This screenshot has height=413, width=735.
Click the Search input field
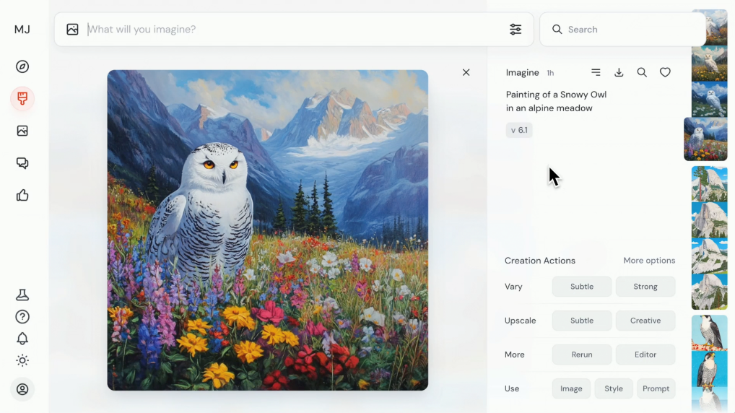tap(622, 30)
